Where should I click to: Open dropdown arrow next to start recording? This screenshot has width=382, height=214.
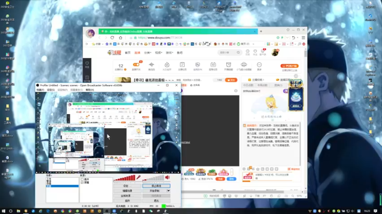(169, 191)
